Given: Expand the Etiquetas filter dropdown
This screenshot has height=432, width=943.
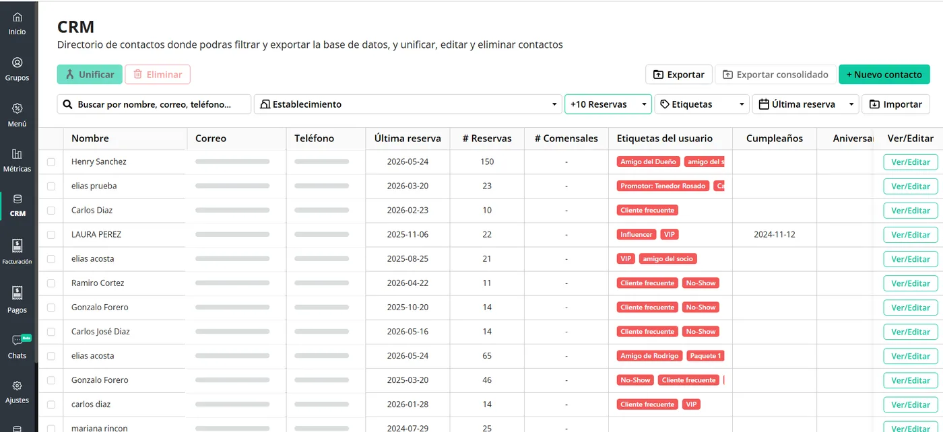Looking at the screenshot, I should [x=702, y=104].
